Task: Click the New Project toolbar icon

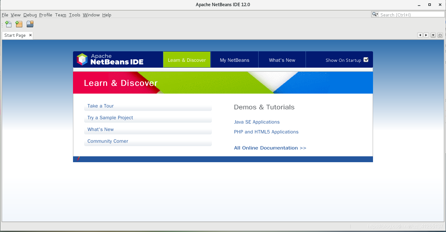Action: tap(19, 24)
